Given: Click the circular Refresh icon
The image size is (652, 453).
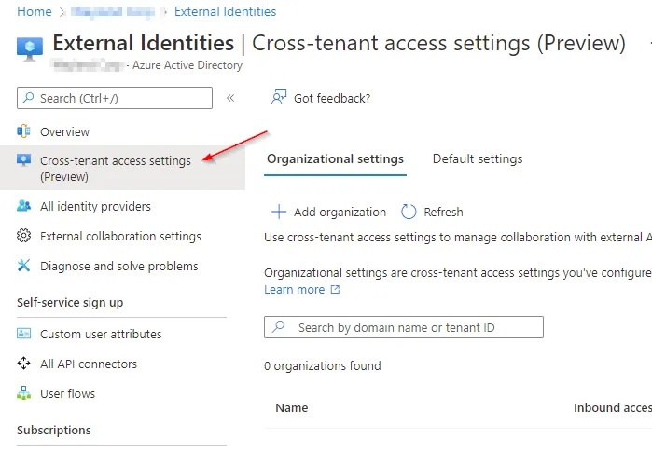Looking at the screenshot, I should tap(409, 212).
